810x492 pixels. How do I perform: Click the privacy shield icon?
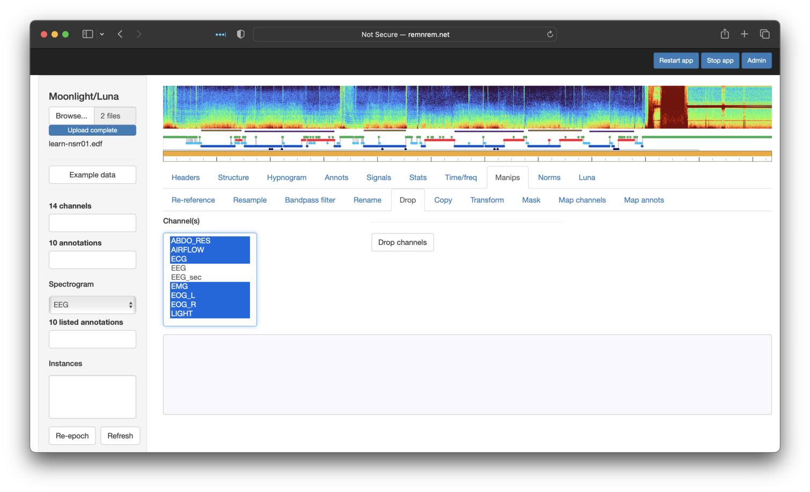[x=241, y=34]
